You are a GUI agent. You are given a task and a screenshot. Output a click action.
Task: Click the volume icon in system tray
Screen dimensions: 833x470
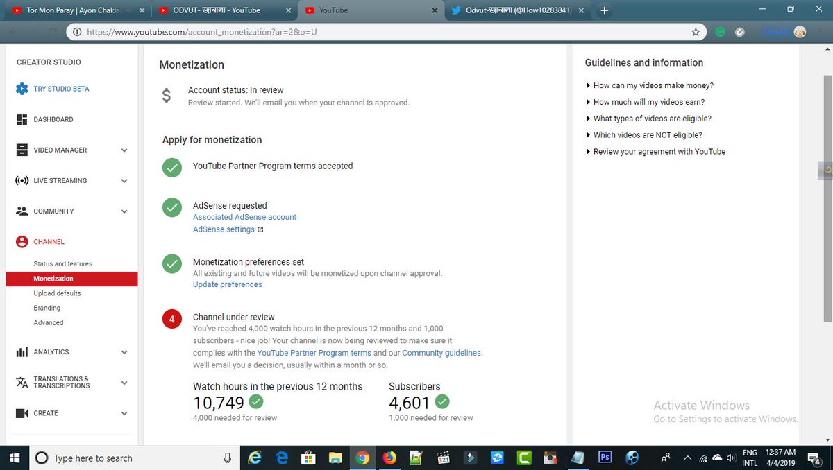tap(731, 458)
